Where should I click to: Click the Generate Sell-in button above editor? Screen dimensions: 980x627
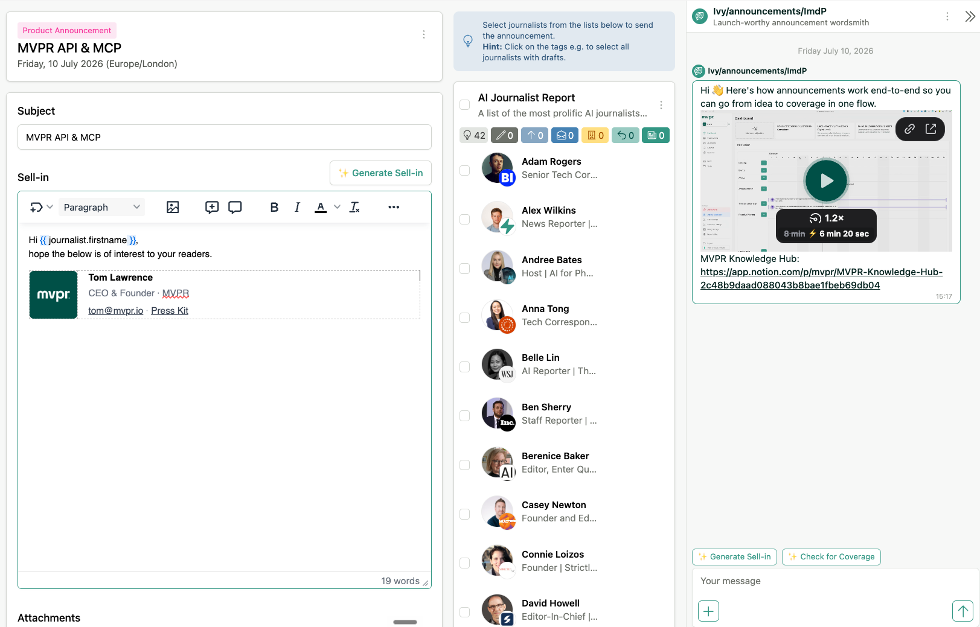pos(380,173)
